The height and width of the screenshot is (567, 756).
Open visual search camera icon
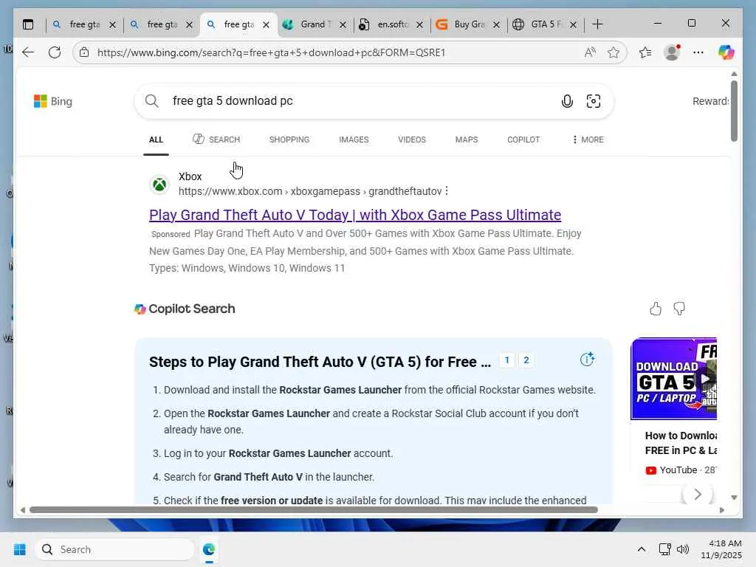[594, 100]
